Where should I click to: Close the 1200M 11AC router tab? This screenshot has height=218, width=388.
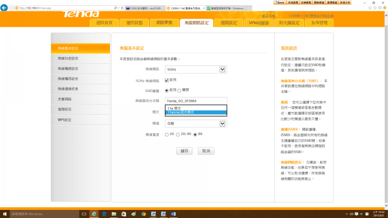[x=204, y=8]
